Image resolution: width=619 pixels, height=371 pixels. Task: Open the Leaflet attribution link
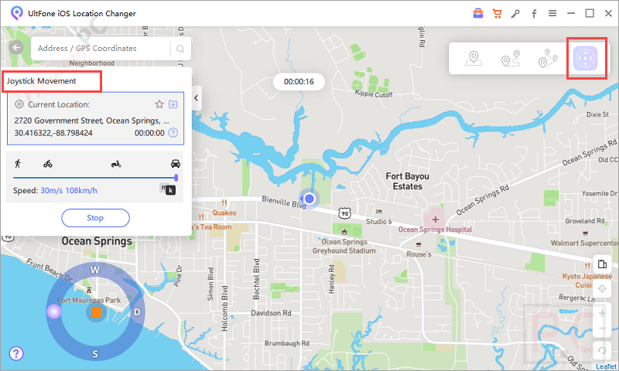click(606, 366)
